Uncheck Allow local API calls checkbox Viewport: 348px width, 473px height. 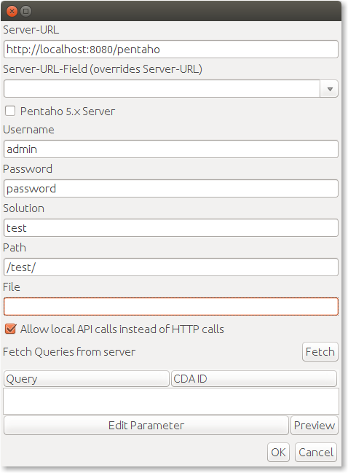(10, 329)
